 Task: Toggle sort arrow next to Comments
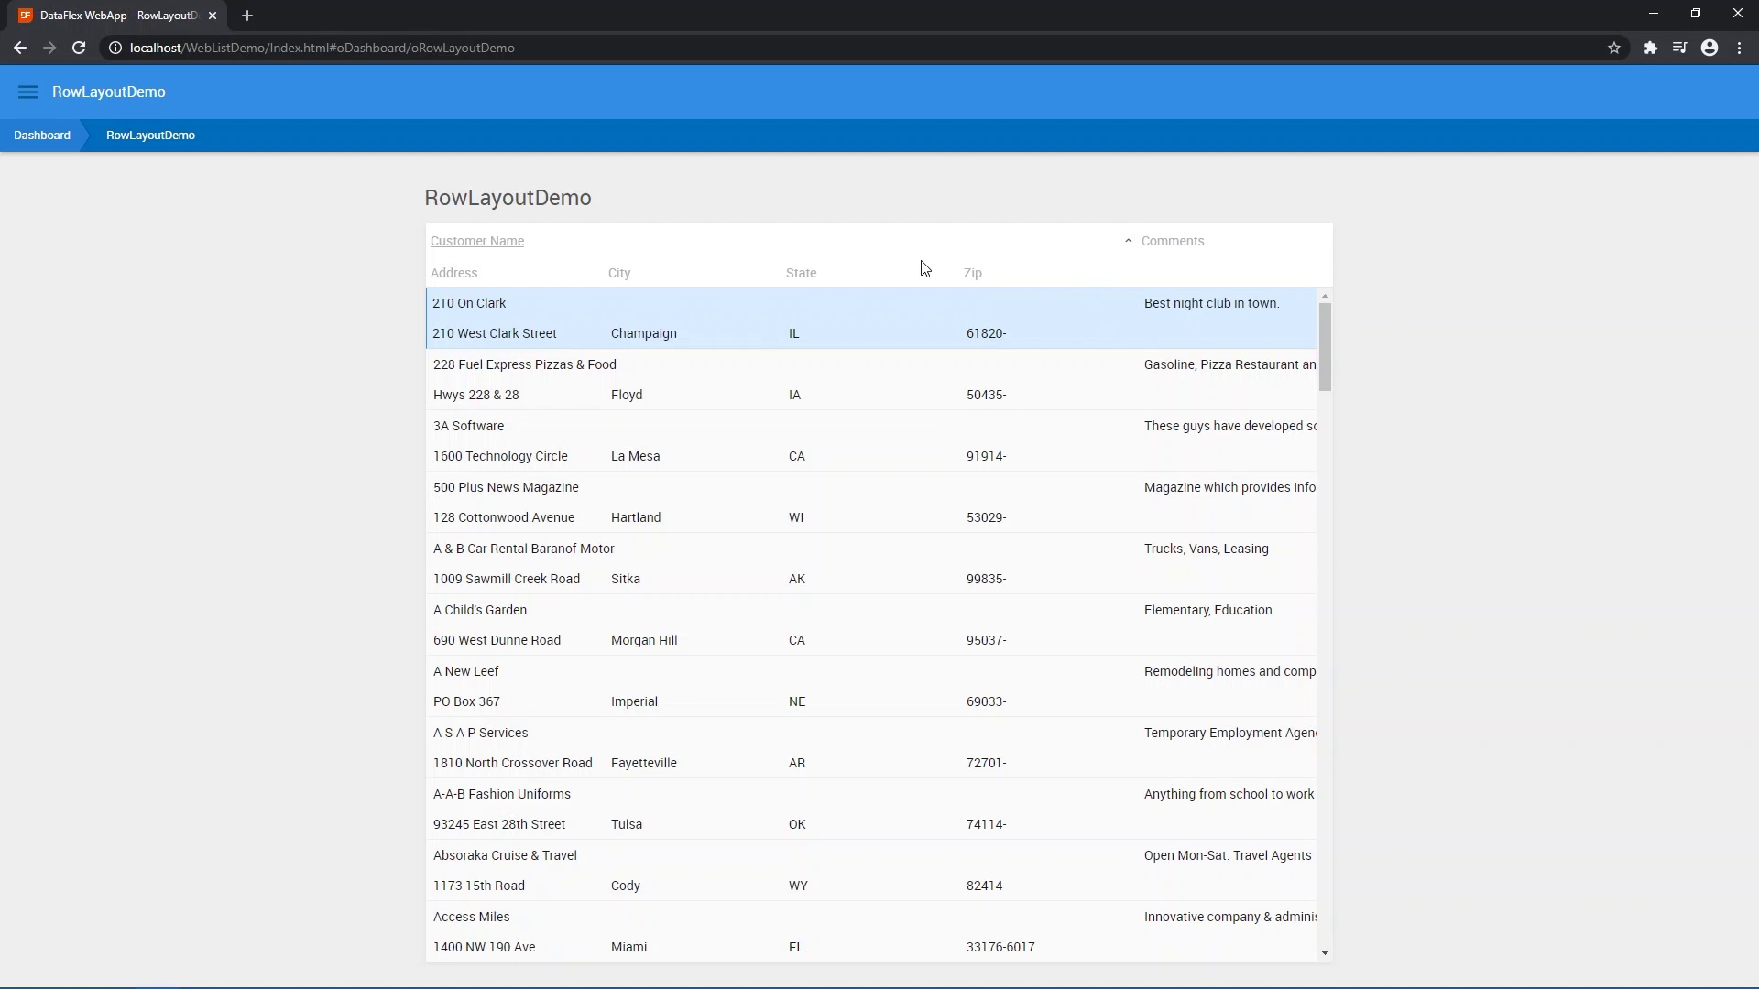(1128, 241)
